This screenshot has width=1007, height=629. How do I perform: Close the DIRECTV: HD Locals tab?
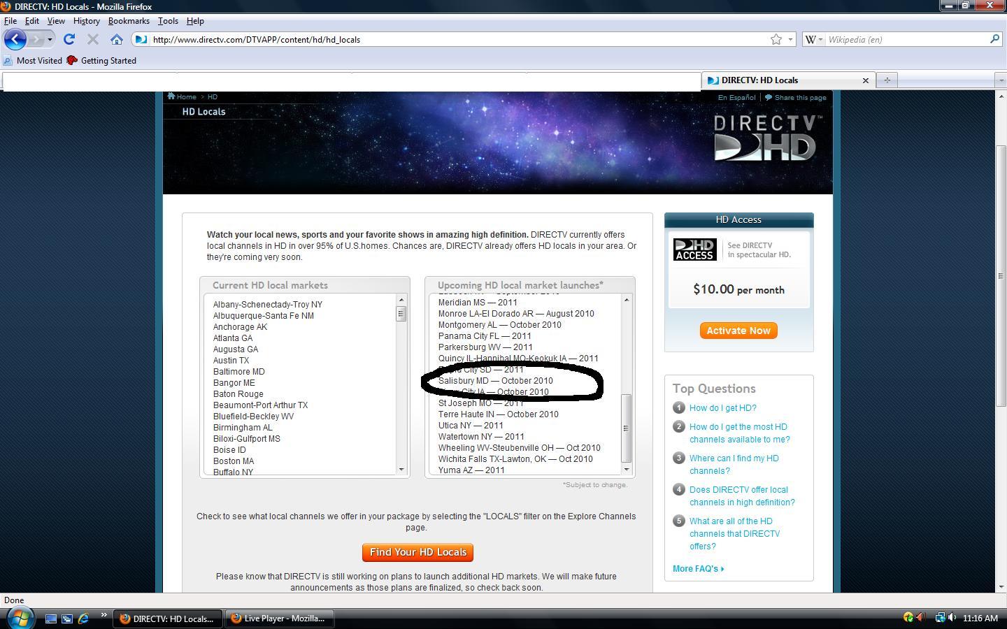point(865,80)
